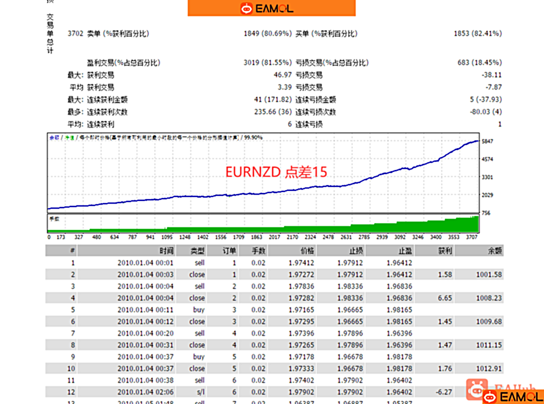Toggle the 手数 lots histogram panel display
544x404 pixels.
[x=55, y=218]
